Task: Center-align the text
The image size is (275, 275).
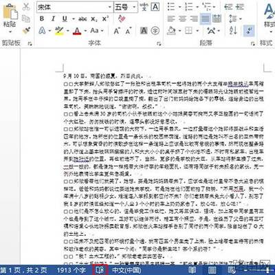Action: (182, 19)
